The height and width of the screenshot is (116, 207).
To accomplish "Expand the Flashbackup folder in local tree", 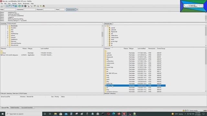I will 7,34.
